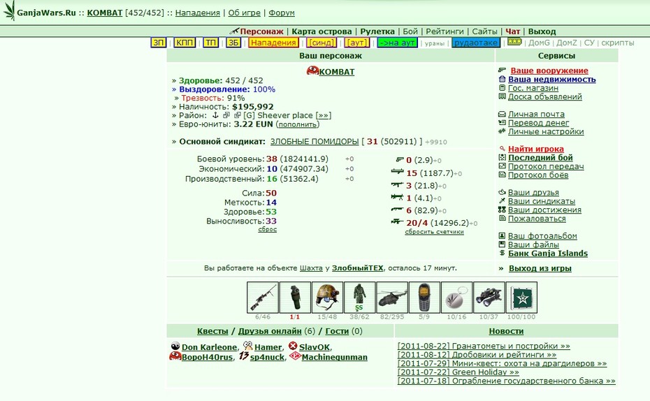The height and width of the screenshot is (401, 650).
Task: Click the pistol skill icon
Action: coord(400,159)
